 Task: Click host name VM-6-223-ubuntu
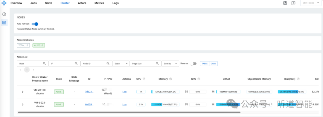point(40,104)
